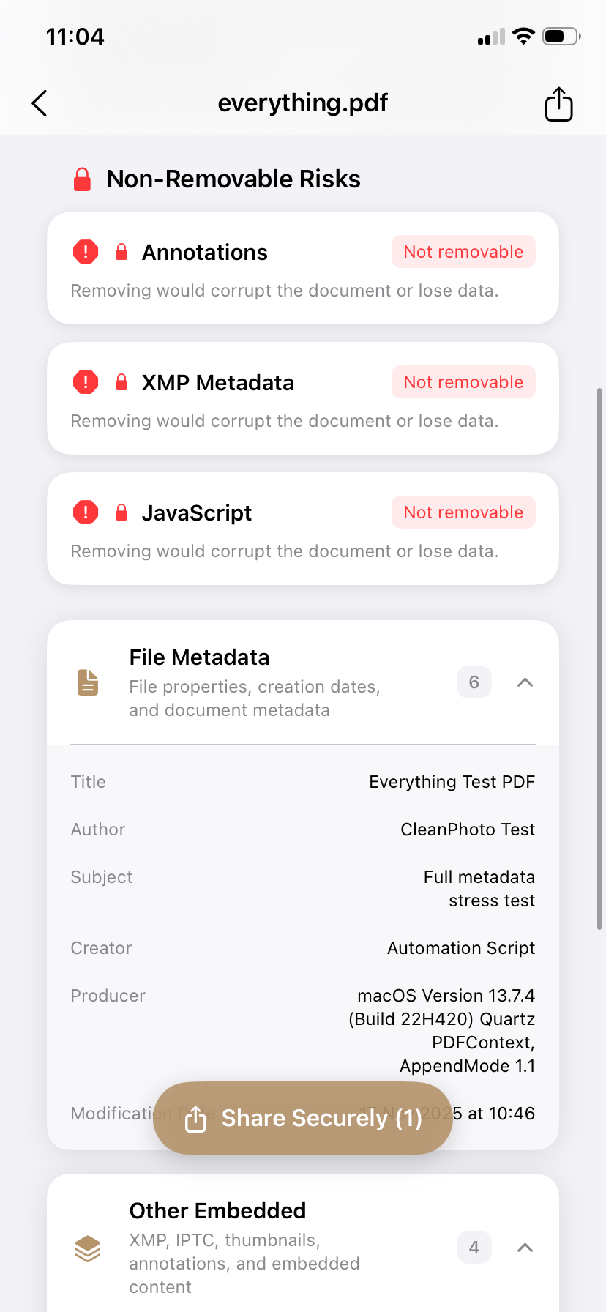Tap the red lock icon beside Non-Removable Risks
The height and width of the screenshot is (1312, 606).
coord(83,179)
